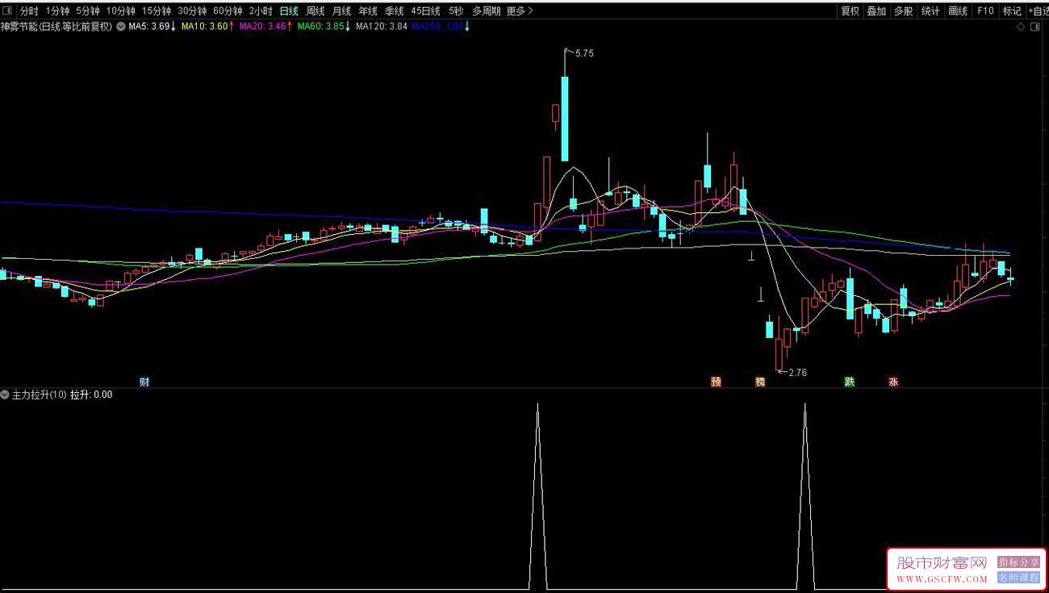Click the panel layout icon at top-left
The height and width of the screenshot is (593, 1049).
click(6, 11)
